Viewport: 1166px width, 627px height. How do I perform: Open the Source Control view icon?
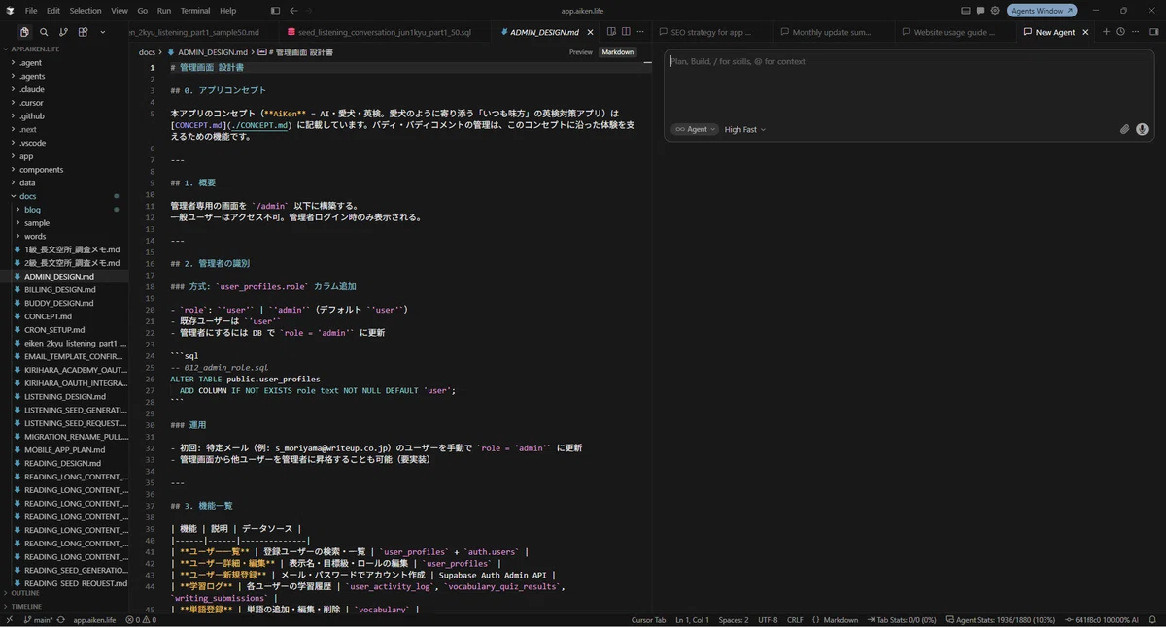click(x=63, y=32)
